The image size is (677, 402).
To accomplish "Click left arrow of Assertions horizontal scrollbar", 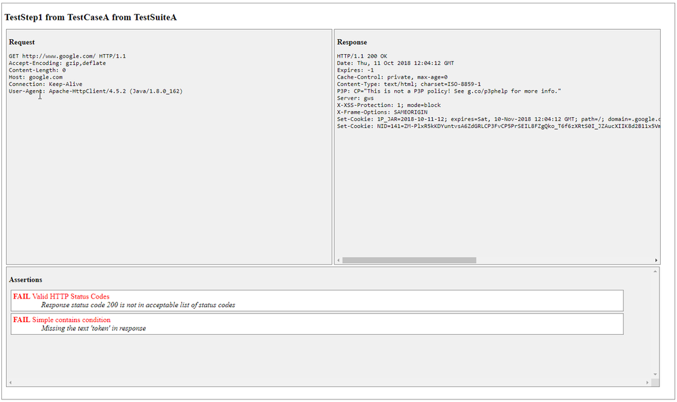I will tap(10, 382).
